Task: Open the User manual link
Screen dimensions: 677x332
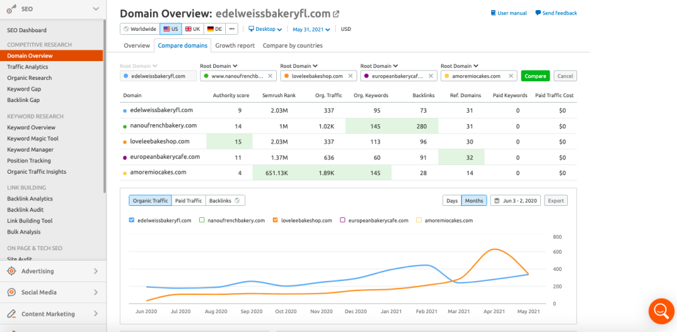Action: pos(508,13)
